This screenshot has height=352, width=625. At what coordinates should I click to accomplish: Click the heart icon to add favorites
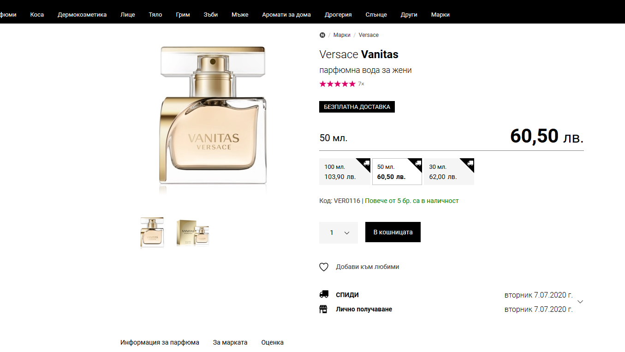(324, 267)
